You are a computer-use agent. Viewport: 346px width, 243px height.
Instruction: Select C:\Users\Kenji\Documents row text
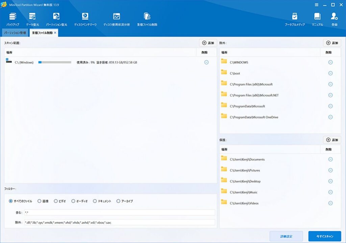click(x=247, y=159)
